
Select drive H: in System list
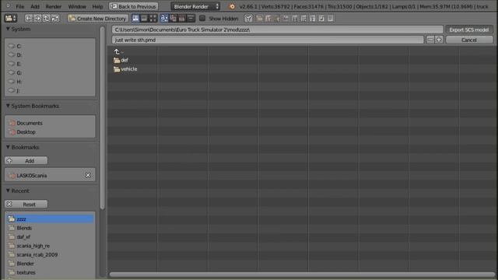point(50,82)
